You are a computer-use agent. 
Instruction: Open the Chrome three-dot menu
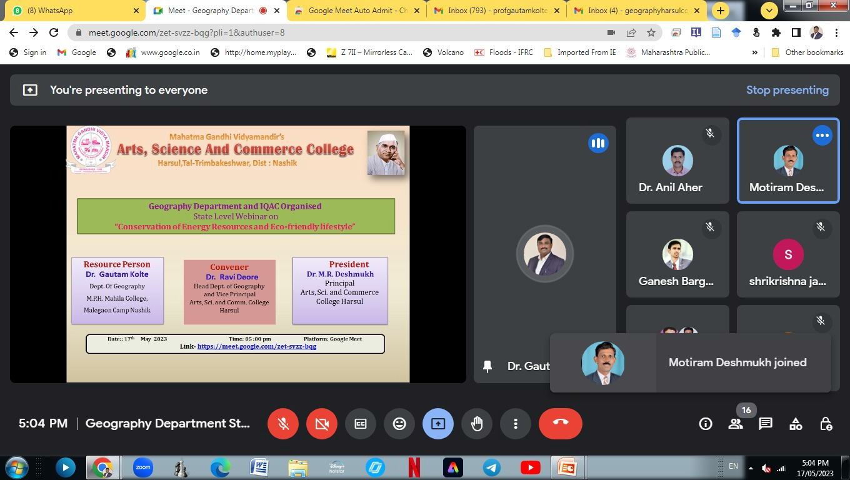[836, 32]
